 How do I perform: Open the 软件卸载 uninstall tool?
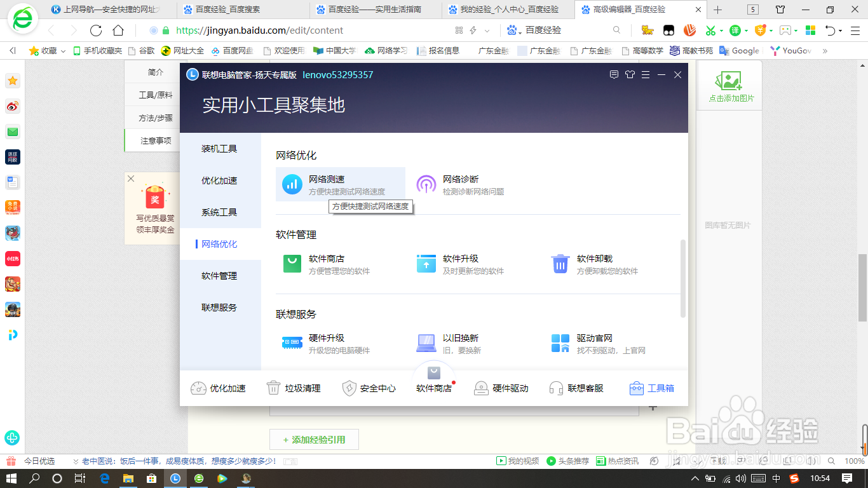tap(595, 264)
